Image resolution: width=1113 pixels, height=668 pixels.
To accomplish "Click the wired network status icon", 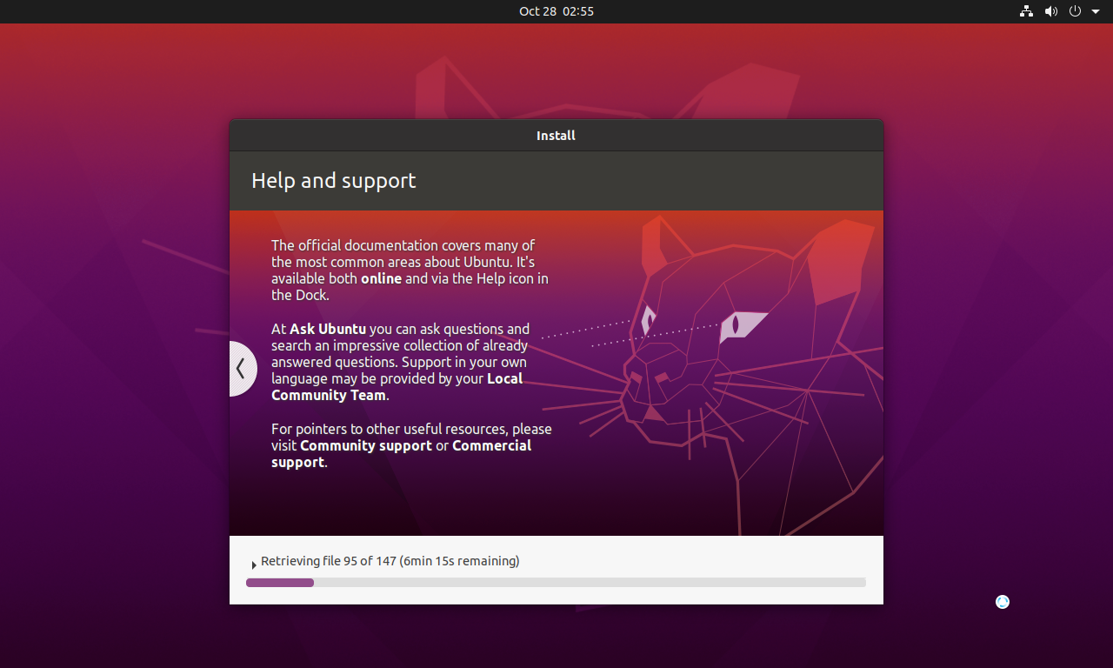I will [1026, 11].
